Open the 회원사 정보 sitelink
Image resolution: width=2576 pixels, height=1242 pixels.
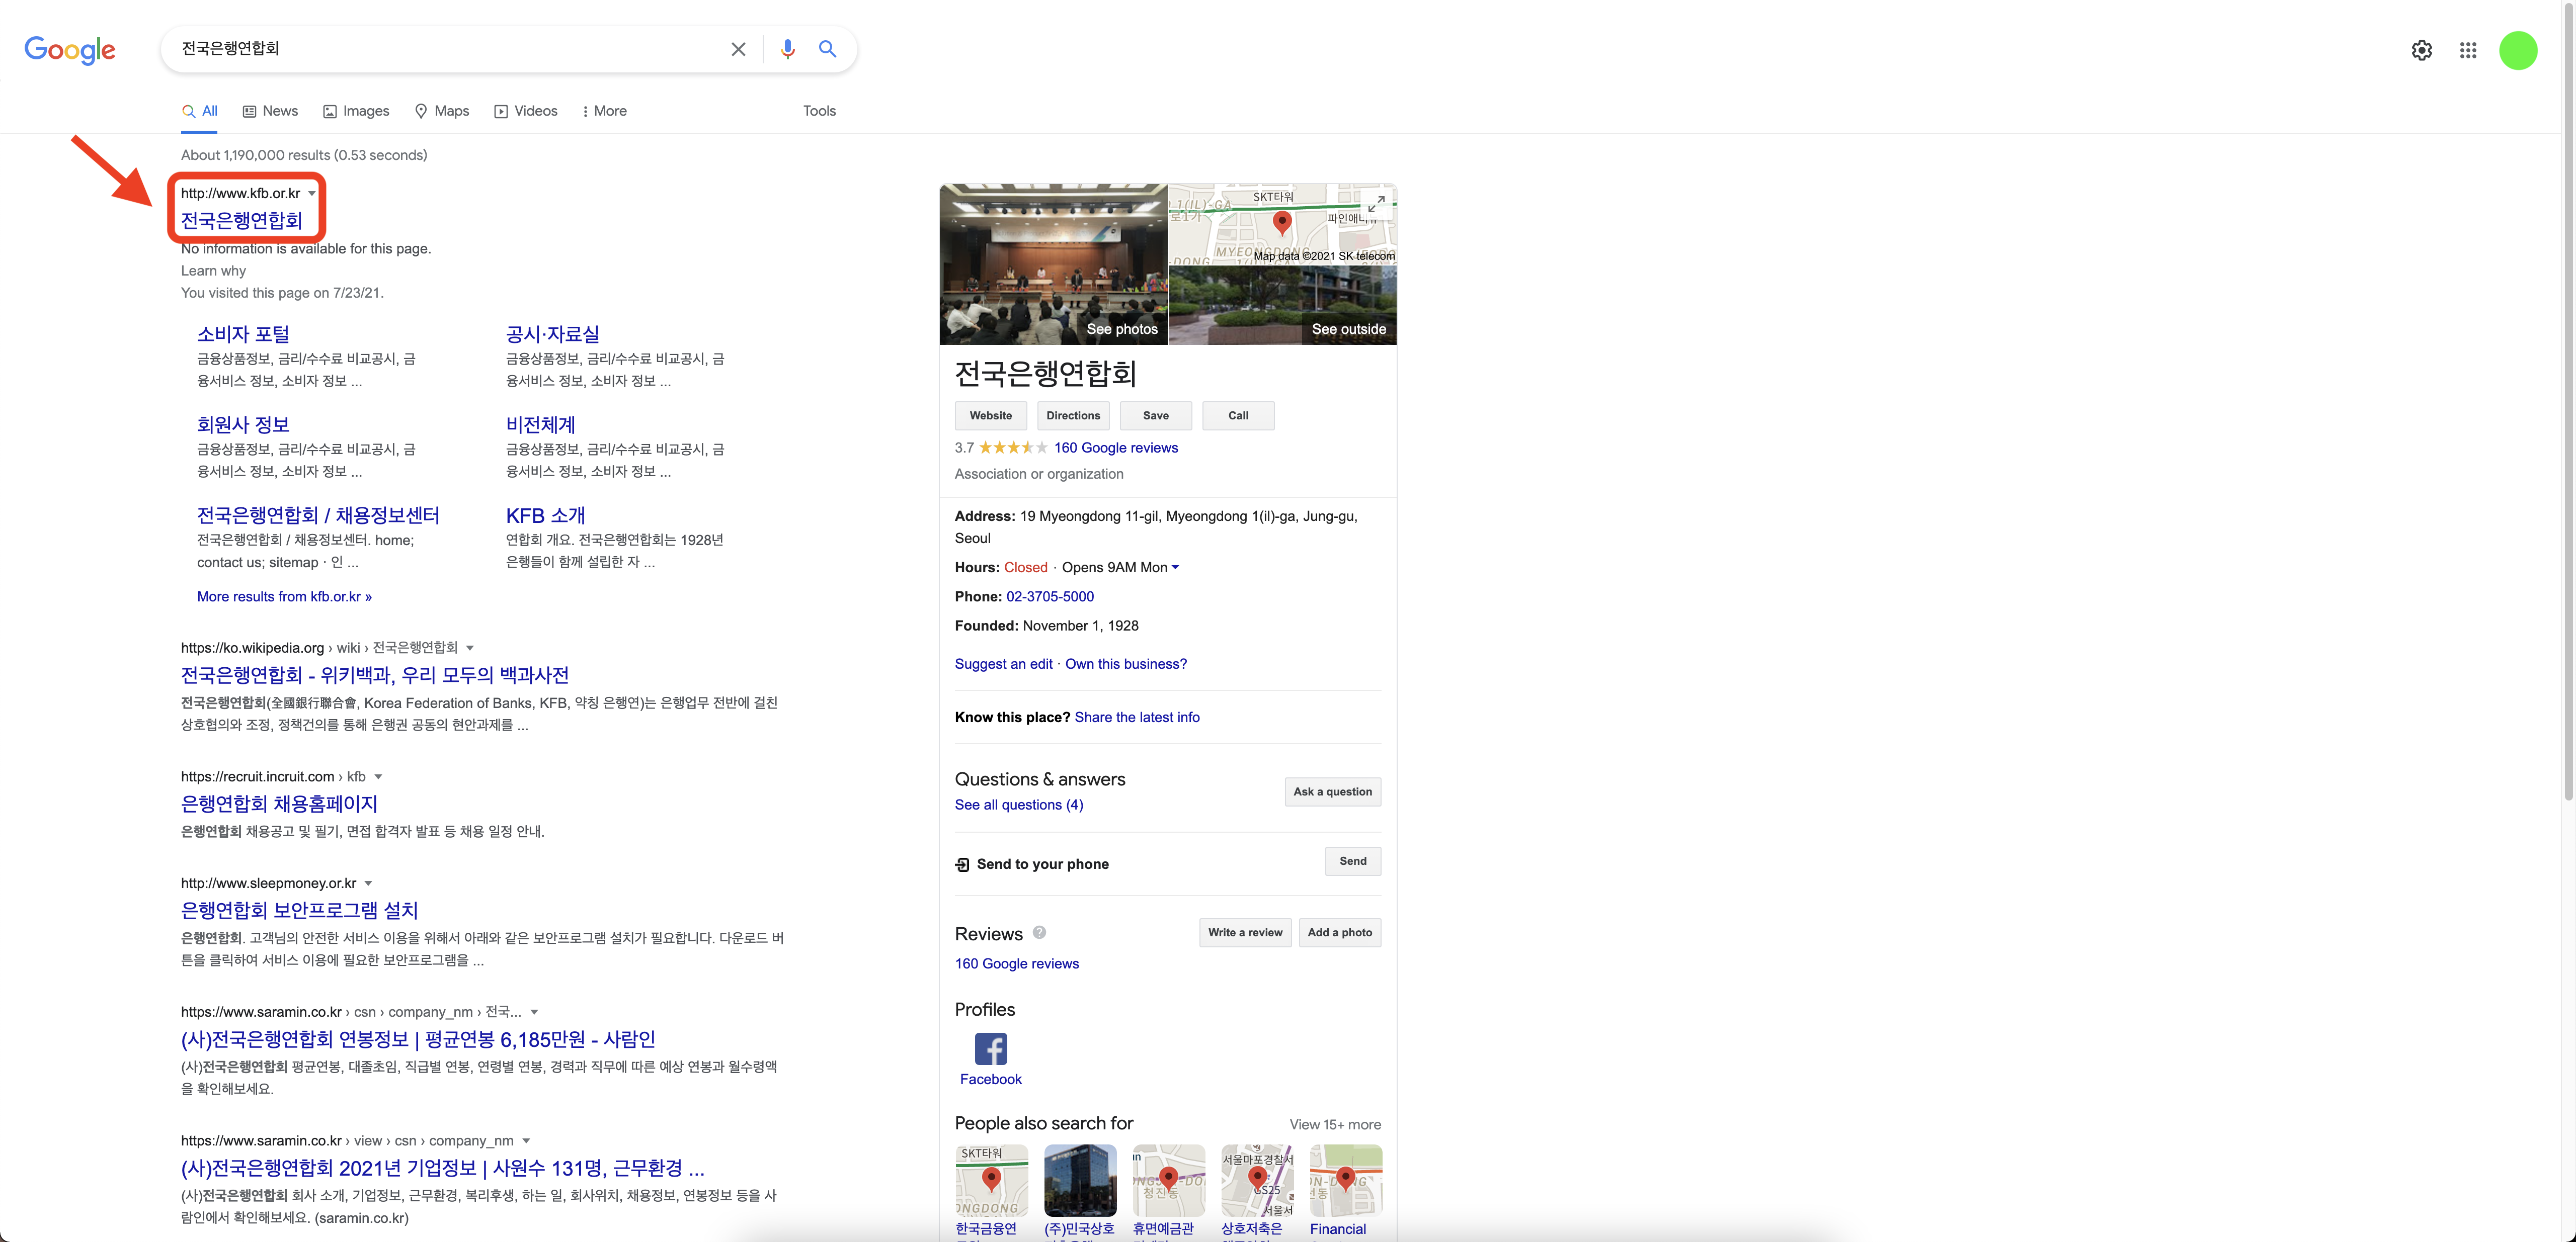(243, 425)
